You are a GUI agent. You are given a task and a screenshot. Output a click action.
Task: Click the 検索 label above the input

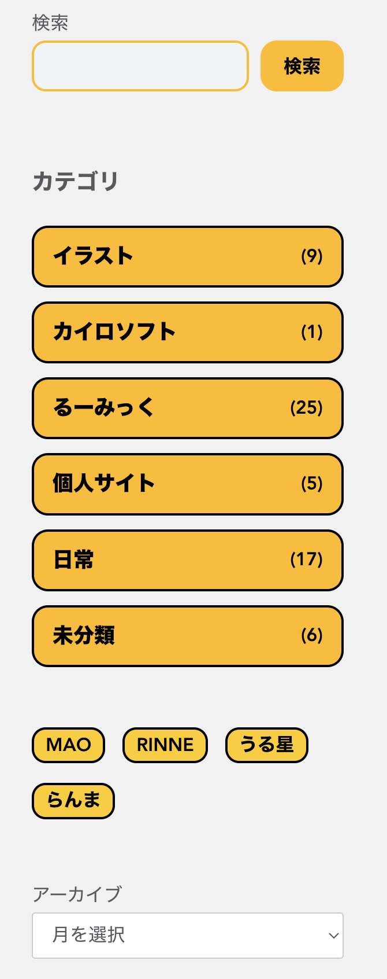coord(50,23)
